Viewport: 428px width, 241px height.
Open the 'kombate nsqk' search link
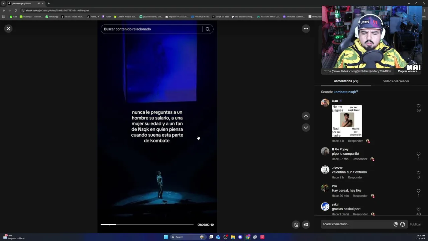[346, 92]
